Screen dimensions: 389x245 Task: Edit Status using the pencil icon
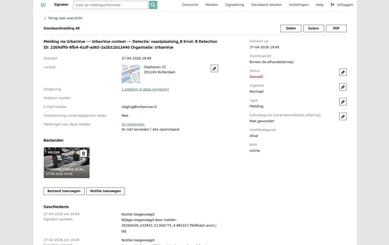[x=343, y=72]
